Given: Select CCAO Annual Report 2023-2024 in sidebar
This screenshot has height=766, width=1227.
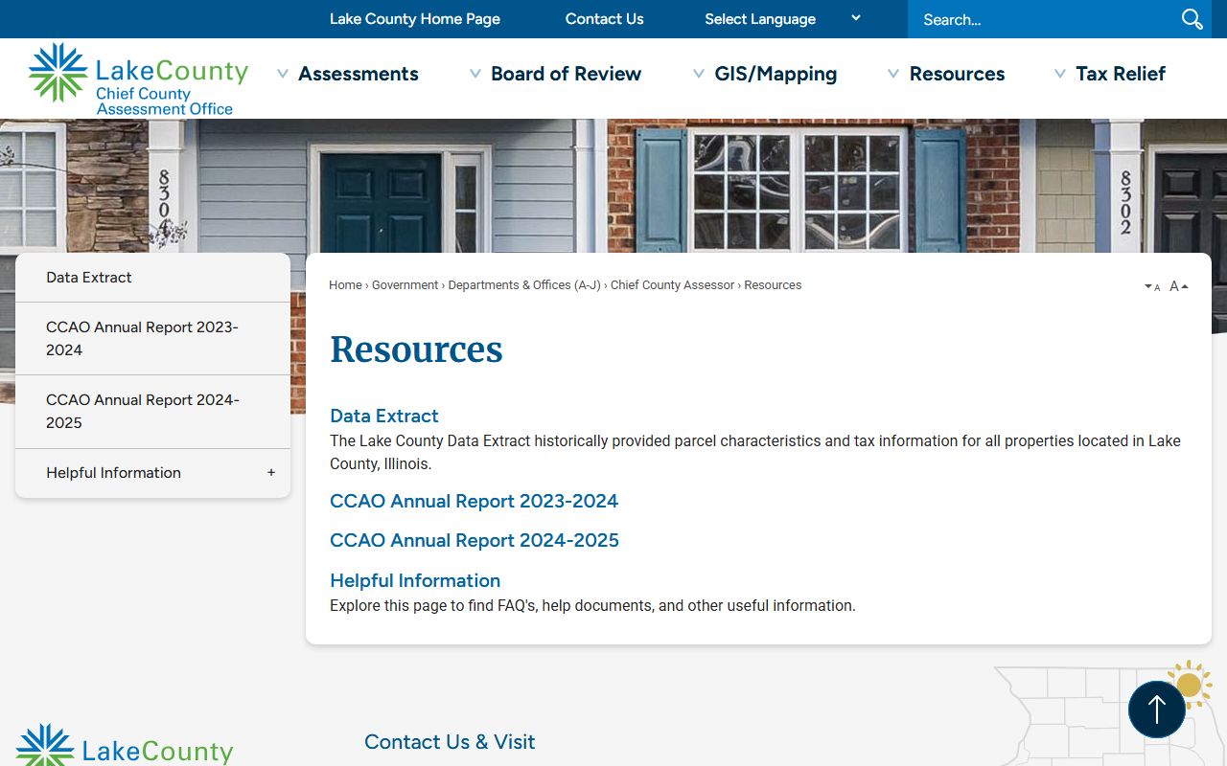Looking at the screenshot, I should (x=152, y=339).
